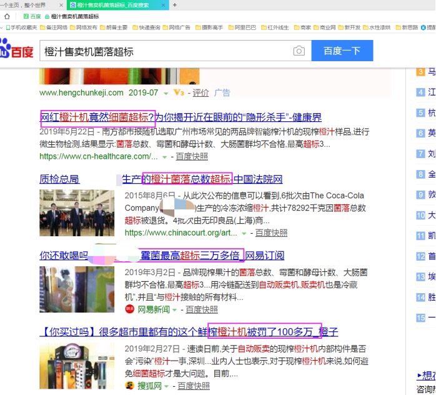Click into the Baidu search input field

165,51
